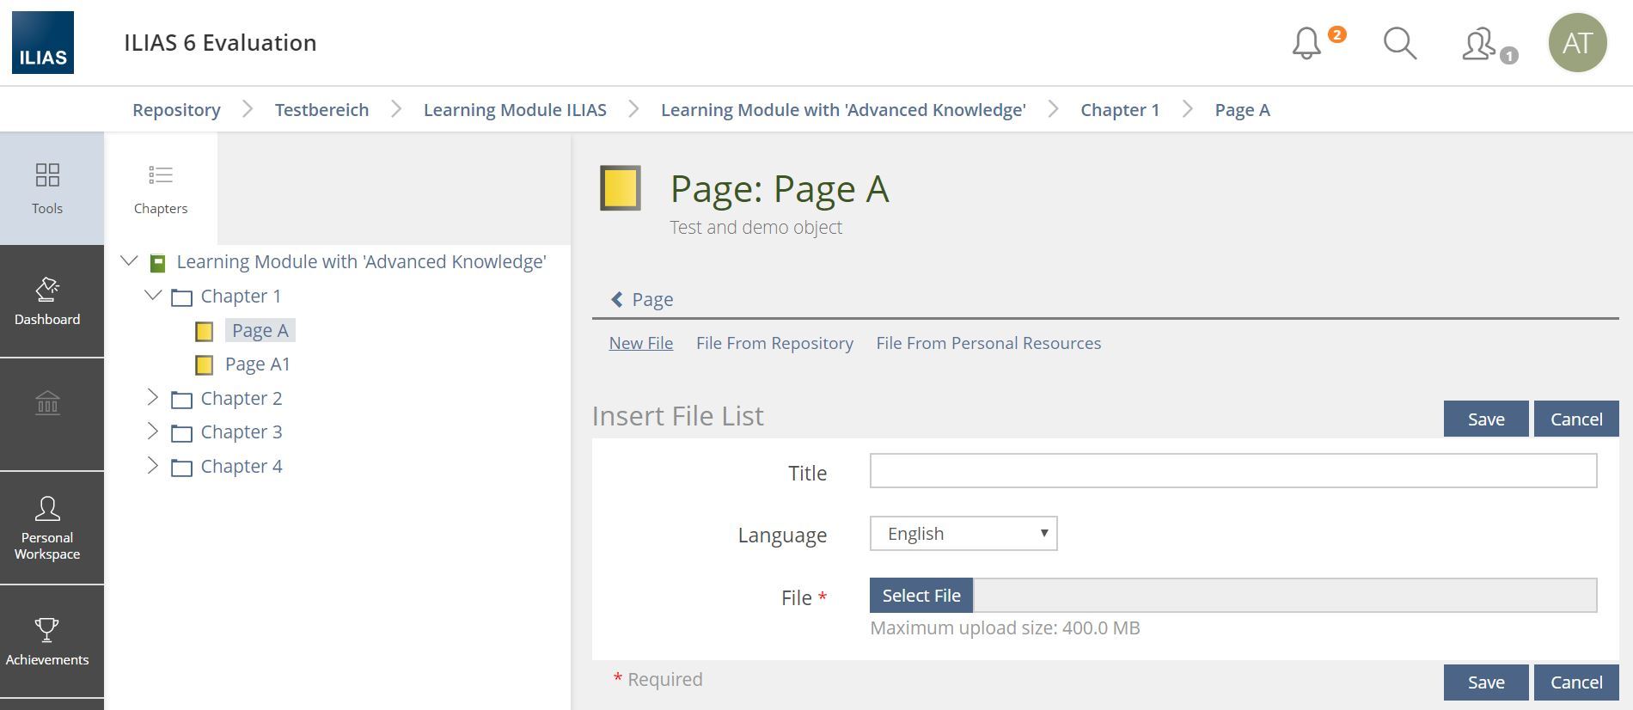This screenshot has height=710, width=1633.
Task: Click the ILIAS logo
Action: coord(43,43)
